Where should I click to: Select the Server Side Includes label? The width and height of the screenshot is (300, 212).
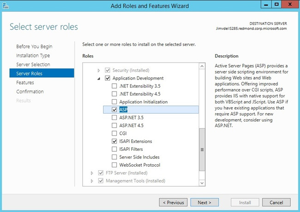[x=139, y=157]
